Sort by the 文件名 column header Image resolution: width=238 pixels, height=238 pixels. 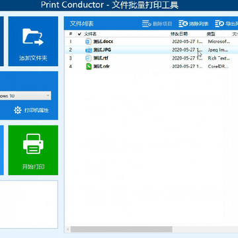(x=90, y=34)
